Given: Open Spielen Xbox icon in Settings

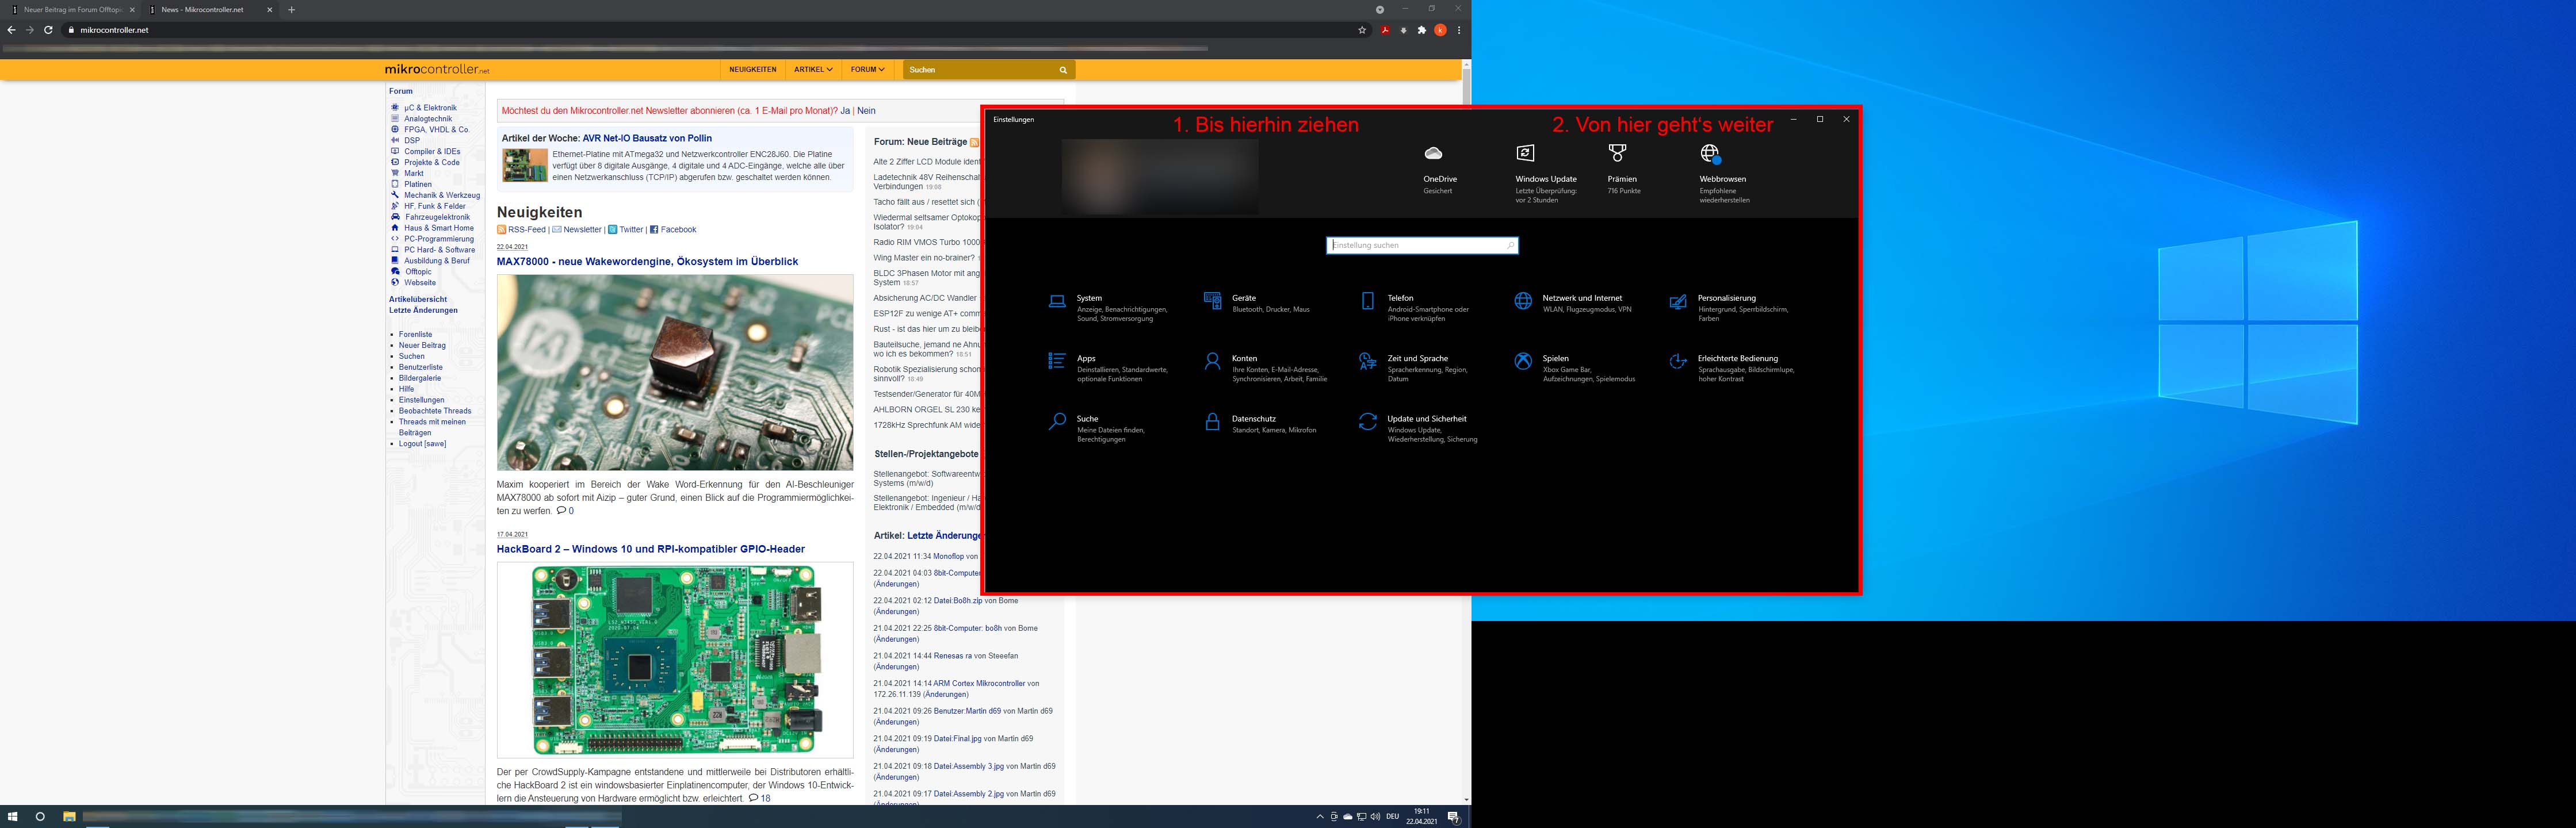Looking at the screenshot, I should pos(1523,361).
